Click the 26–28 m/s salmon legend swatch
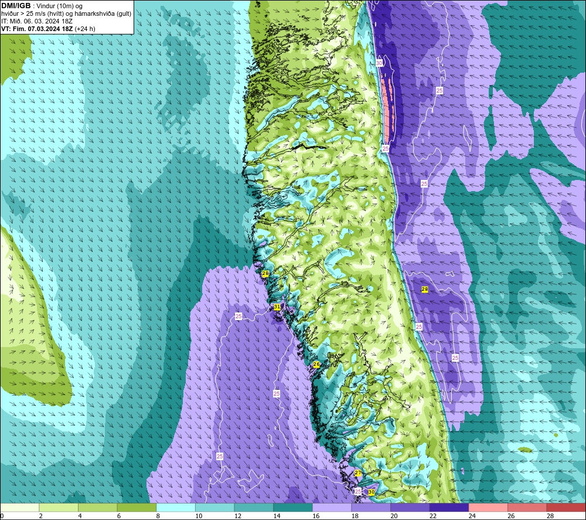Viewport: 586px width, 520px height. coord(527,508)
